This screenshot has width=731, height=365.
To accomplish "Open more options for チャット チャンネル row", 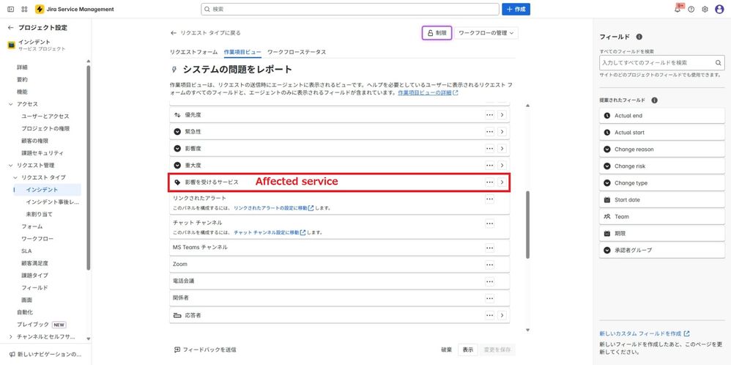I will [489, 224].
